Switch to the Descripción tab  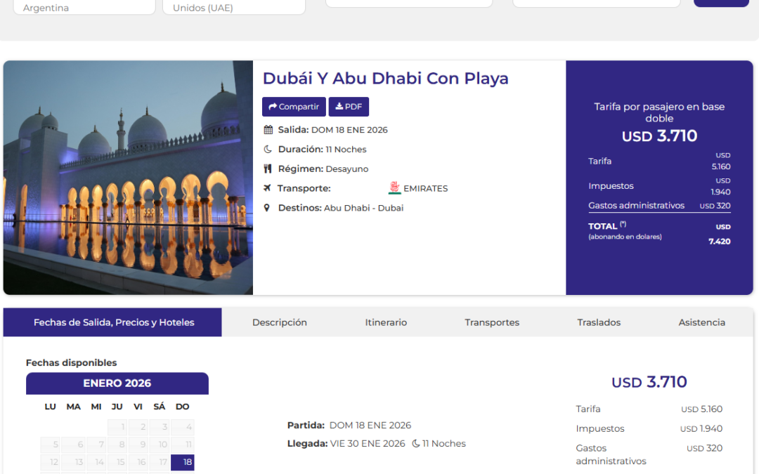tap(280, 322)
